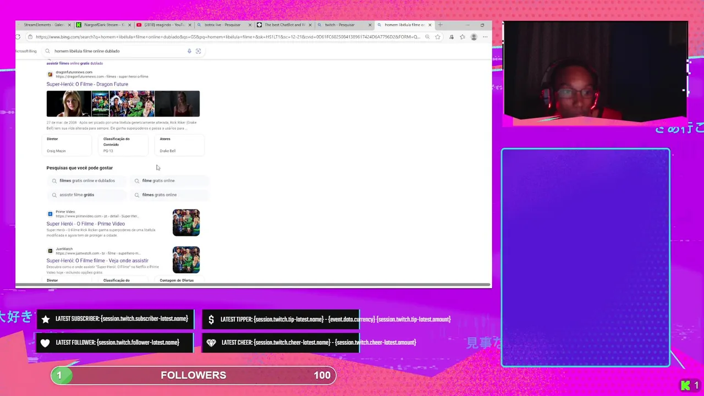Open the browser profile avatar
Viewport: 704px width, 396px height.
tap(474, 37)
